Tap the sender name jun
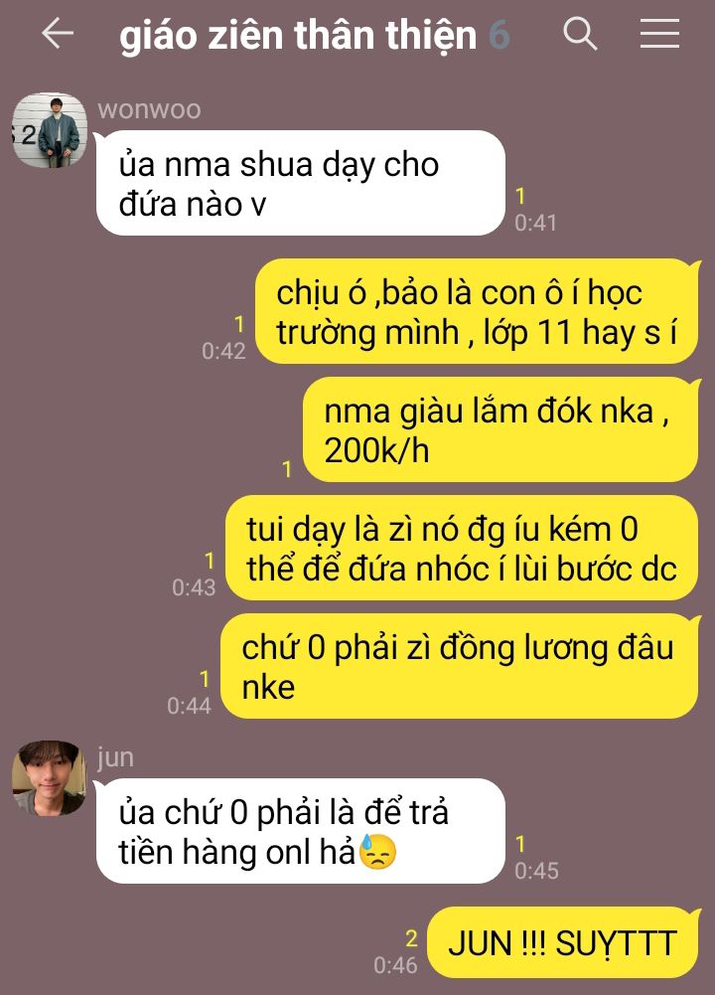The width and height of the screenshot is (715, 995). tap(115, 757)
